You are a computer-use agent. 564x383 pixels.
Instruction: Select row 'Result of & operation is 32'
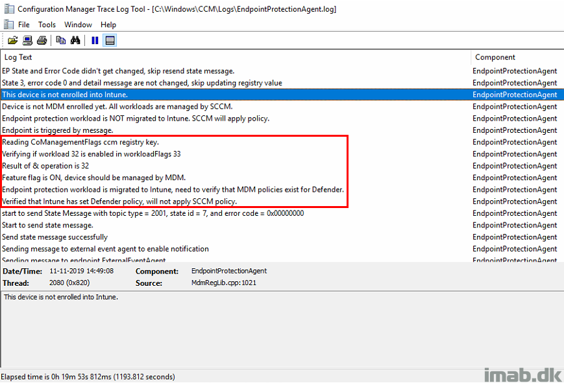282,166
